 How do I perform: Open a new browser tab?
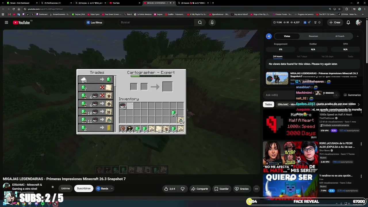pos(213,3)
